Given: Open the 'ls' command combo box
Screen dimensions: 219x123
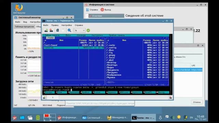Looking at the screenshot, I should click(80, 30).
